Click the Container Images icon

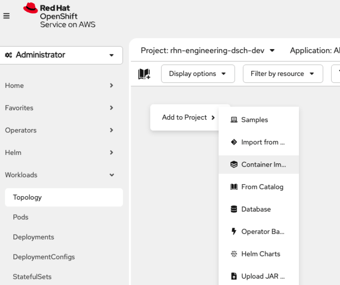click(234, 165)
